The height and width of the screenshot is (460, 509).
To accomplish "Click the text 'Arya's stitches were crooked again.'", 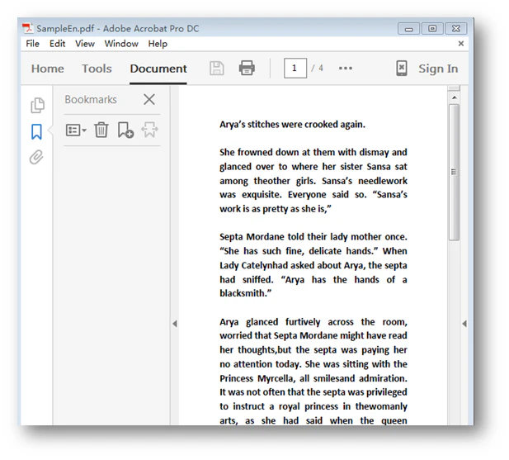I will (292, 125).
